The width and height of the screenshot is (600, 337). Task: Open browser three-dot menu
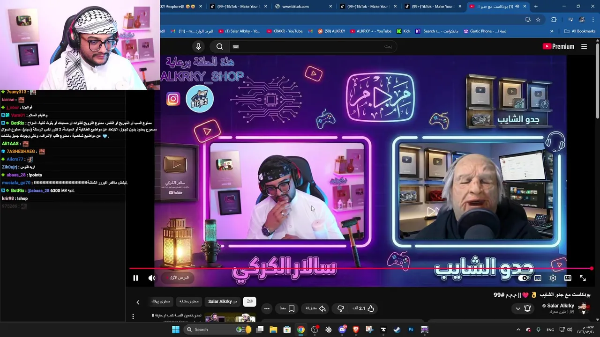click(x=593, y=20)
